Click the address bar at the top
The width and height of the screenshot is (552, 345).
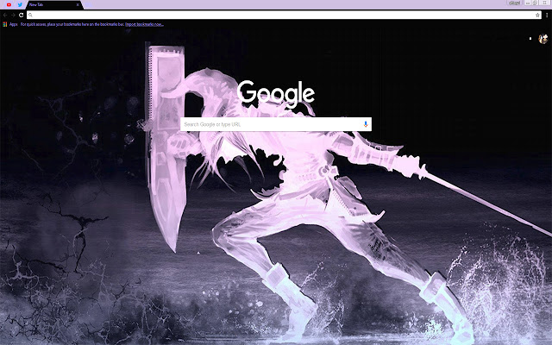[284, 15]
